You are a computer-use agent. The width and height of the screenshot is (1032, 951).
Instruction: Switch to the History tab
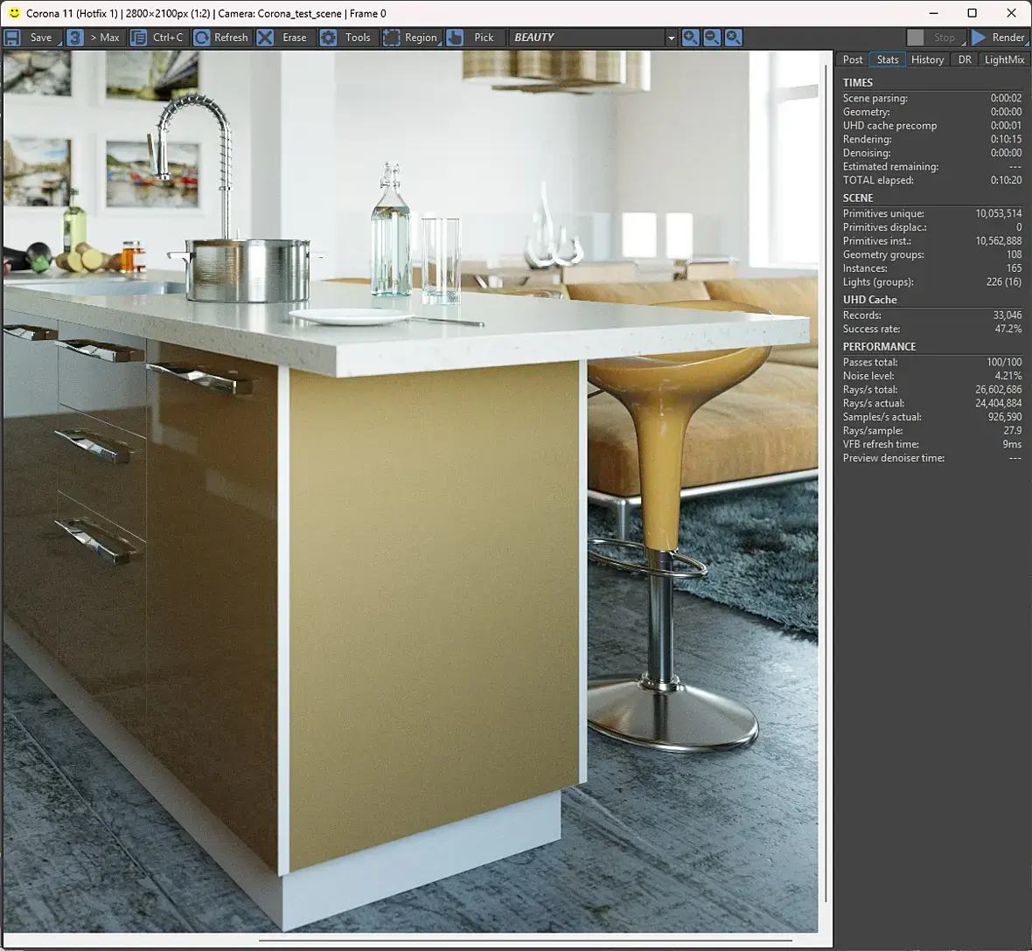coord(927,59)
